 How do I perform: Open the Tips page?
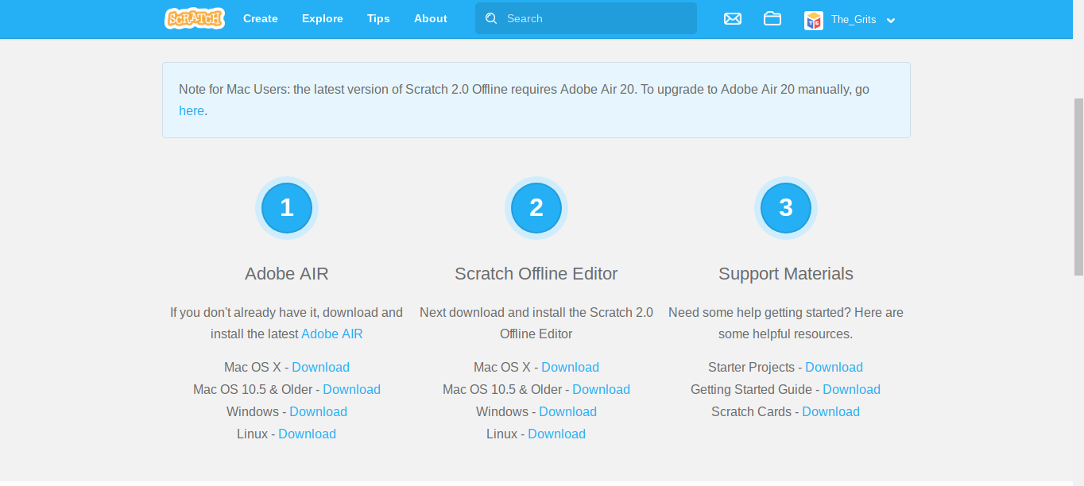tap(378, 18)
